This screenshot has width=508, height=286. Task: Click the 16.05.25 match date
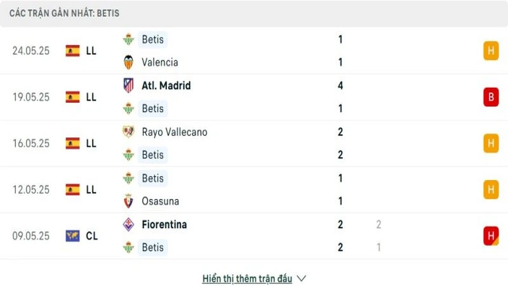point(30,143)
